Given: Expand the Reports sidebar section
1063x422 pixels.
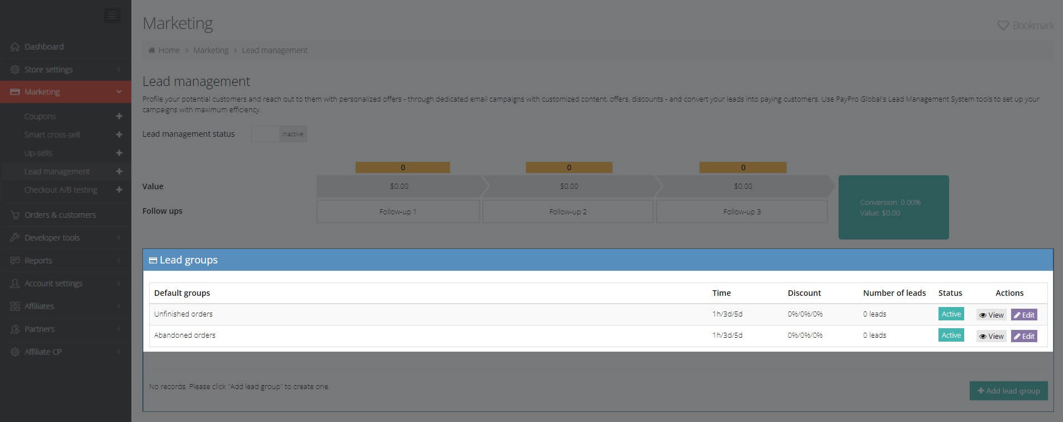Looking at the screenshot, I should pos(38,261).
